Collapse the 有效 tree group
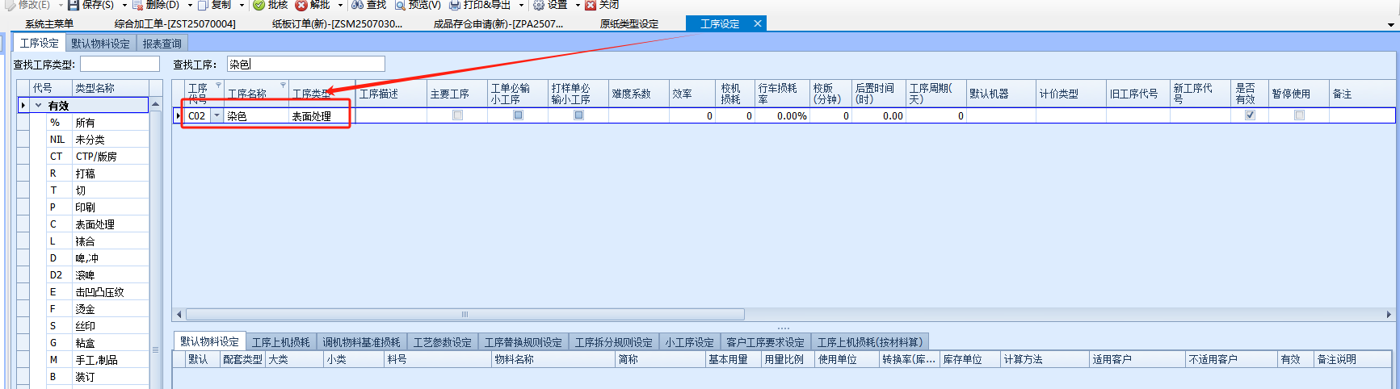1400x389 pixels. coord(38,106)
